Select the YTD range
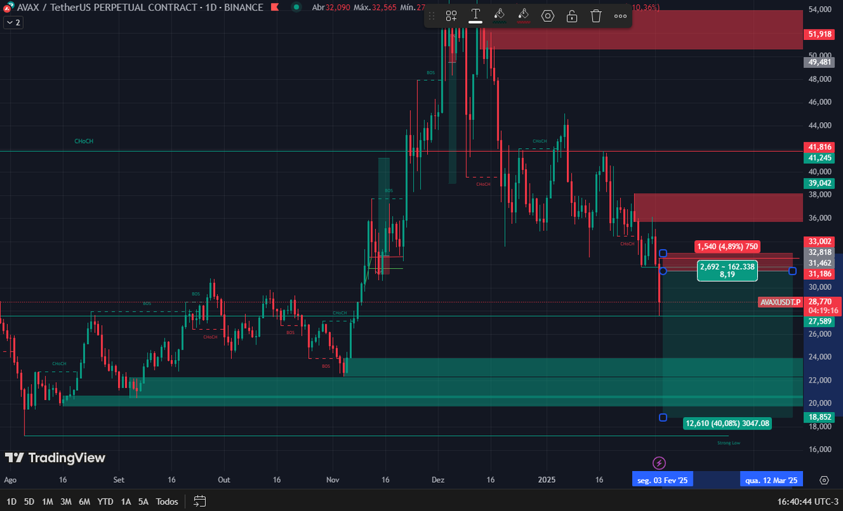Viewport: 843px width, 511px height. (x=105, y=501)
